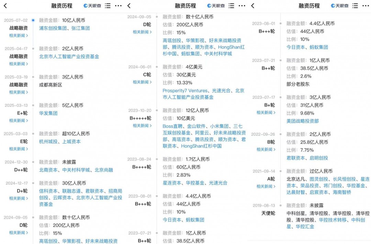Viewport: 371px width, 244px height.
Task: Select the B++++轮 ratio 2.83%
Action: click(x=183, y=175)
